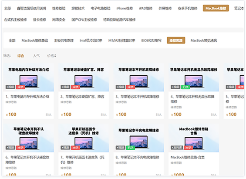Viewport: 246px width, 179px height.
Task: Open link 7、苹果开机画面卡进度条（死机）维修
Action: [x=83, y=160]
